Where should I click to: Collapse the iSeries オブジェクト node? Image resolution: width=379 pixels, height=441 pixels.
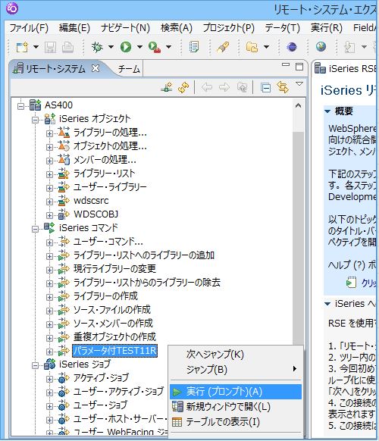(x=35, y=120)
